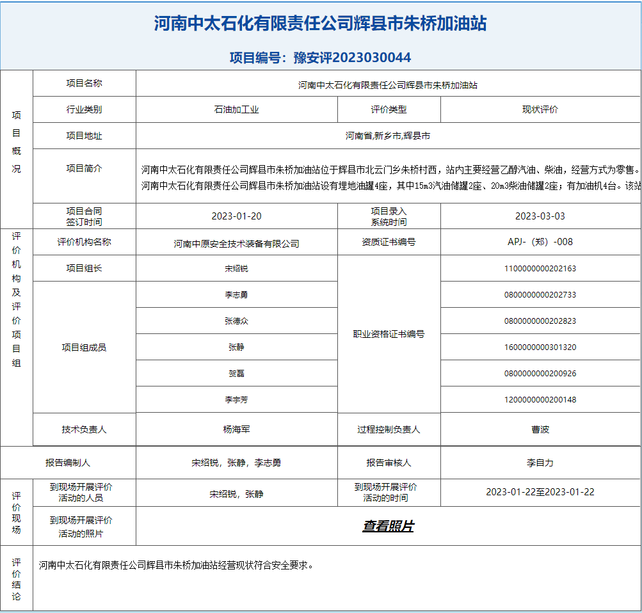Select the page title 河南中太石化有限责任公司辉县市朱桥加油站
642x613 pixels.
pos(320,23)
